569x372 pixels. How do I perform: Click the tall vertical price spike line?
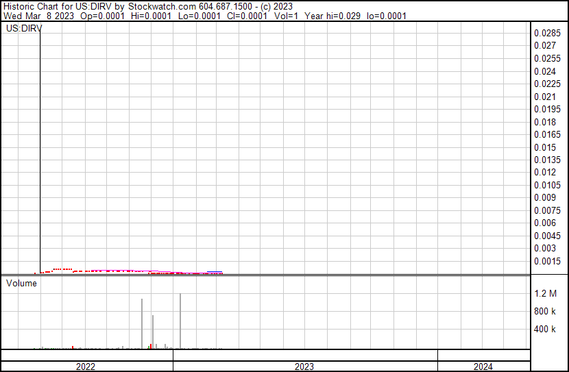[40, 151]
